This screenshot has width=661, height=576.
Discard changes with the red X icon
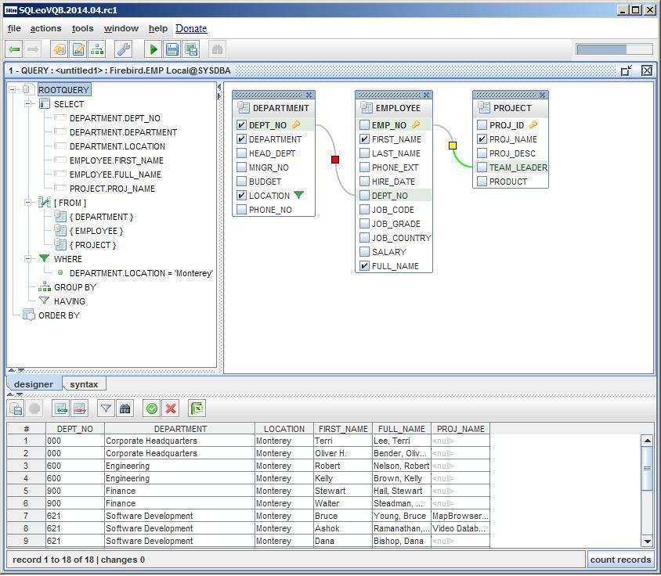pyautogui.click(x=170, y=408)
